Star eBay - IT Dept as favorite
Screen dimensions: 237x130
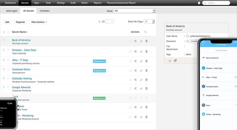coord(8,60)
